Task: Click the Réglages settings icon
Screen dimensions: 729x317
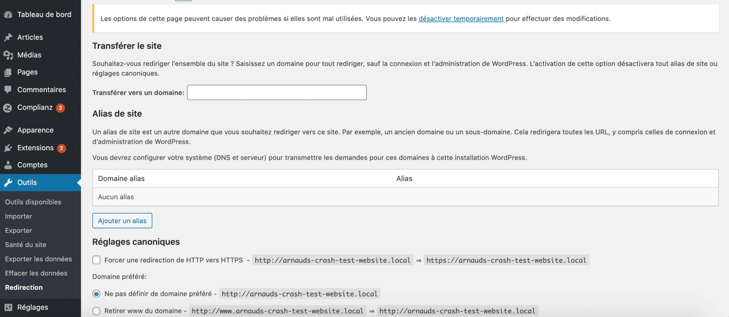Action: click(x=8, y=307)
